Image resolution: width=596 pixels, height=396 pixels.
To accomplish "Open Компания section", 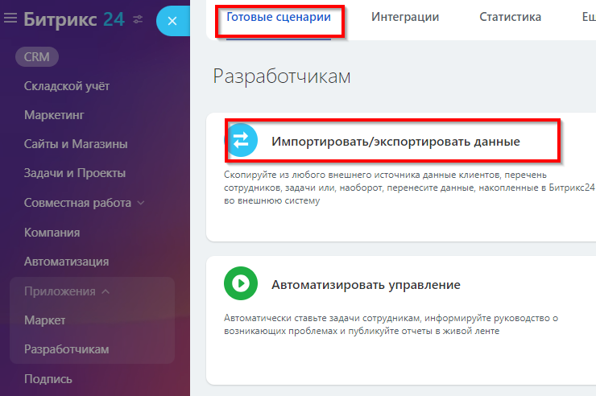I will (x=52, y=233).
